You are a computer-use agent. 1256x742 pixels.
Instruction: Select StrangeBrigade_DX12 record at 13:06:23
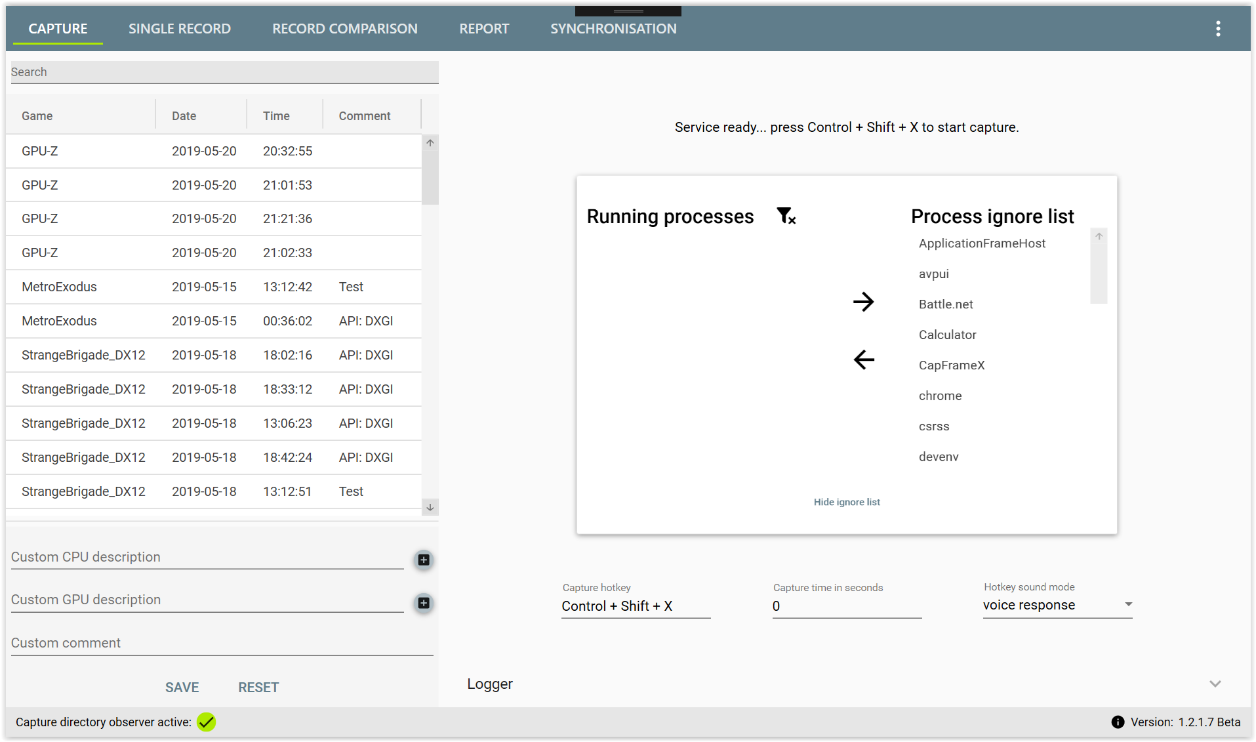[214, 423]
